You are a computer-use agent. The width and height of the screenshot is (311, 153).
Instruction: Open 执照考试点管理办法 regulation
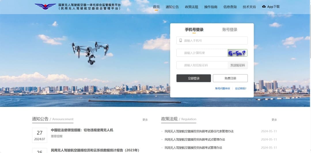point(195,139)
